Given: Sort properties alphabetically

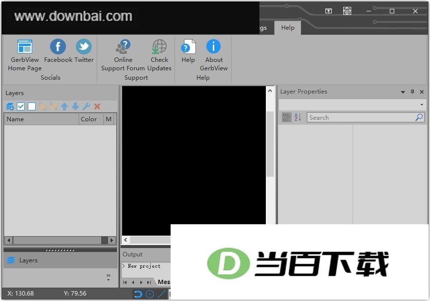Looking at the screenshot, I should point(298,117).
